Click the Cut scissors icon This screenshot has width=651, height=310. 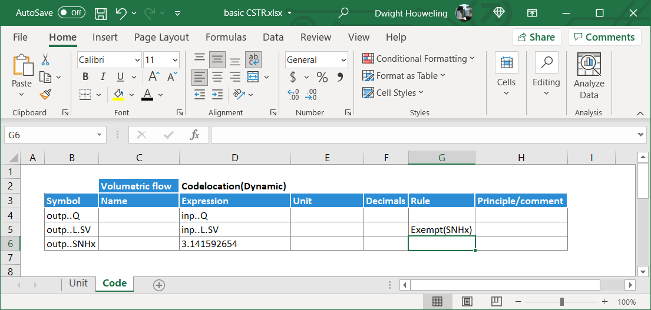tap(45, 59)
